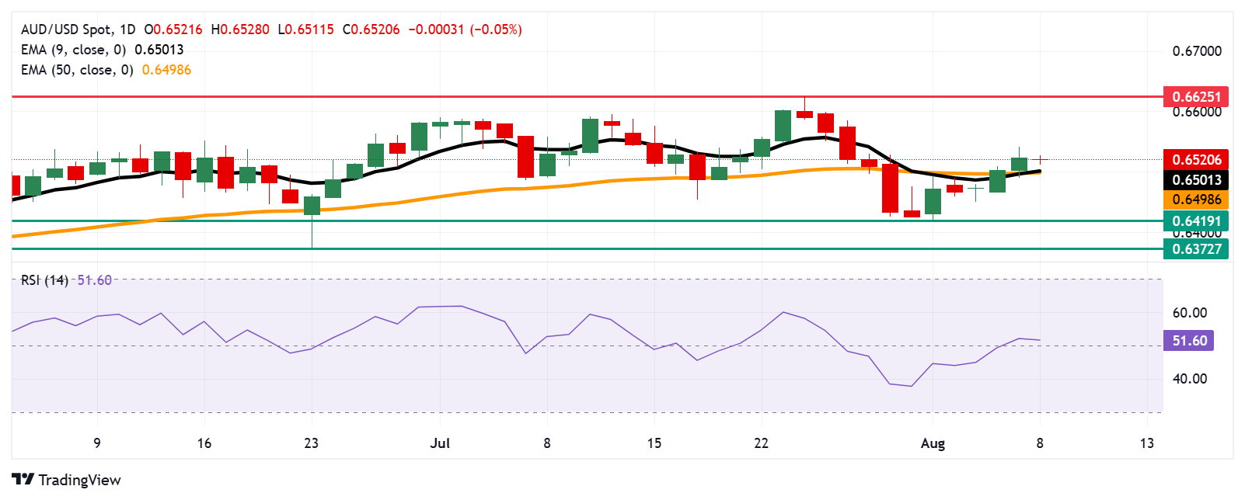Viewport: 1245px width, 500px height.
Task: Click the Aug label on date axis
Action: pos(933,443)
